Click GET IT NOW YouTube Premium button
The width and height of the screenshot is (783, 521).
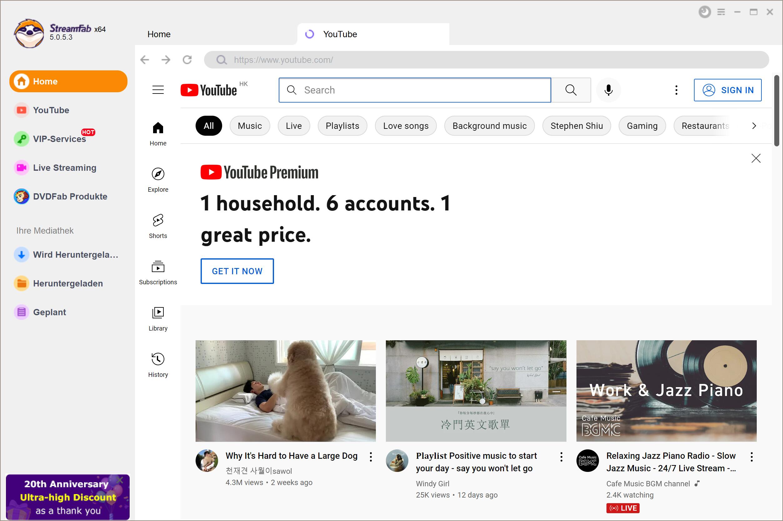point(237,271)
